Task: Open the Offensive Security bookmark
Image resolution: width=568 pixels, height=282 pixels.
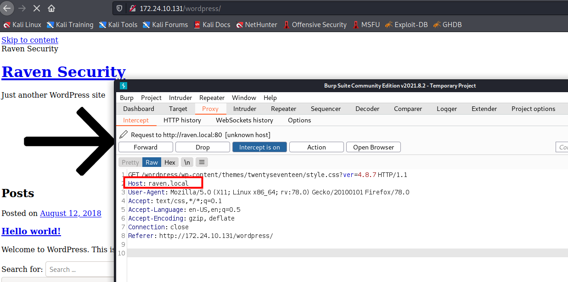Action: 315,25
